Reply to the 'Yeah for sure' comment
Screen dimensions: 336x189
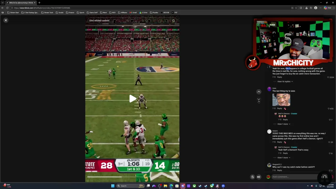pyautogui.click(x=280, y=77)
